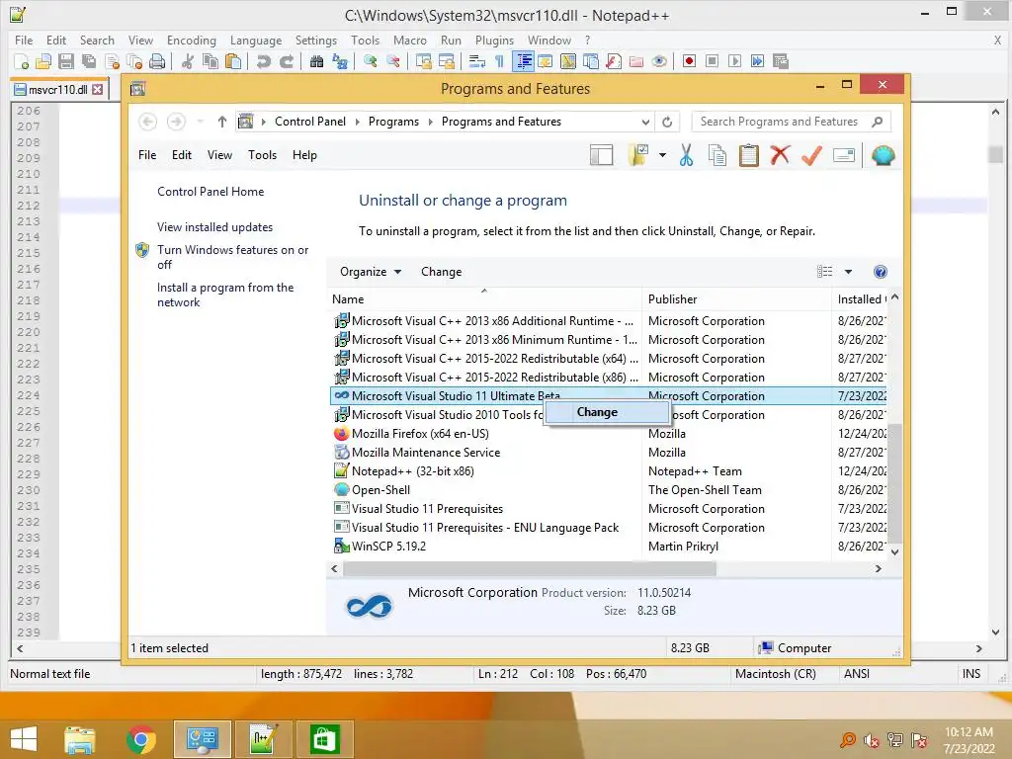Click the muted volume tray icon

(872, 740)
